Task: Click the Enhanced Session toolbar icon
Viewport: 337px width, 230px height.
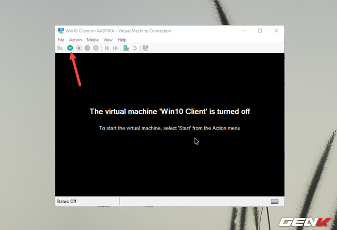Action: [x=145, y=48]
